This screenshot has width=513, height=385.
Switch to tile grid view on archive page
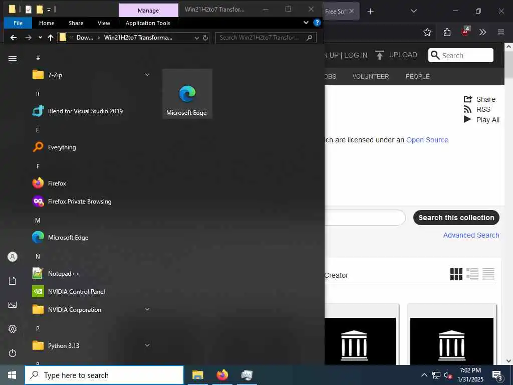pyautogui.click(x=456, y=274)
